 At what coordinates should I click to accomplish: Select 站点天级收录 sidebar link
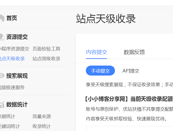[12, 59]
